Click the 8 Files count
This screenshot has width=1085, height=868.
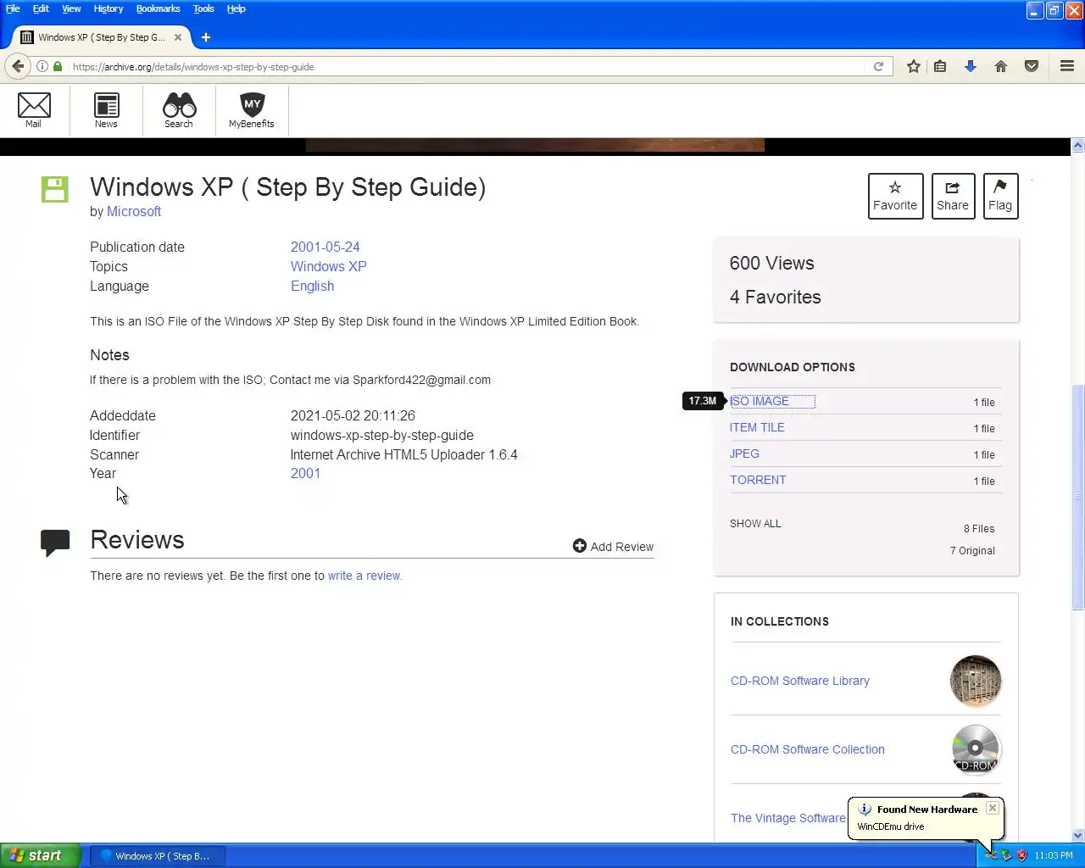tap(979, 529)
